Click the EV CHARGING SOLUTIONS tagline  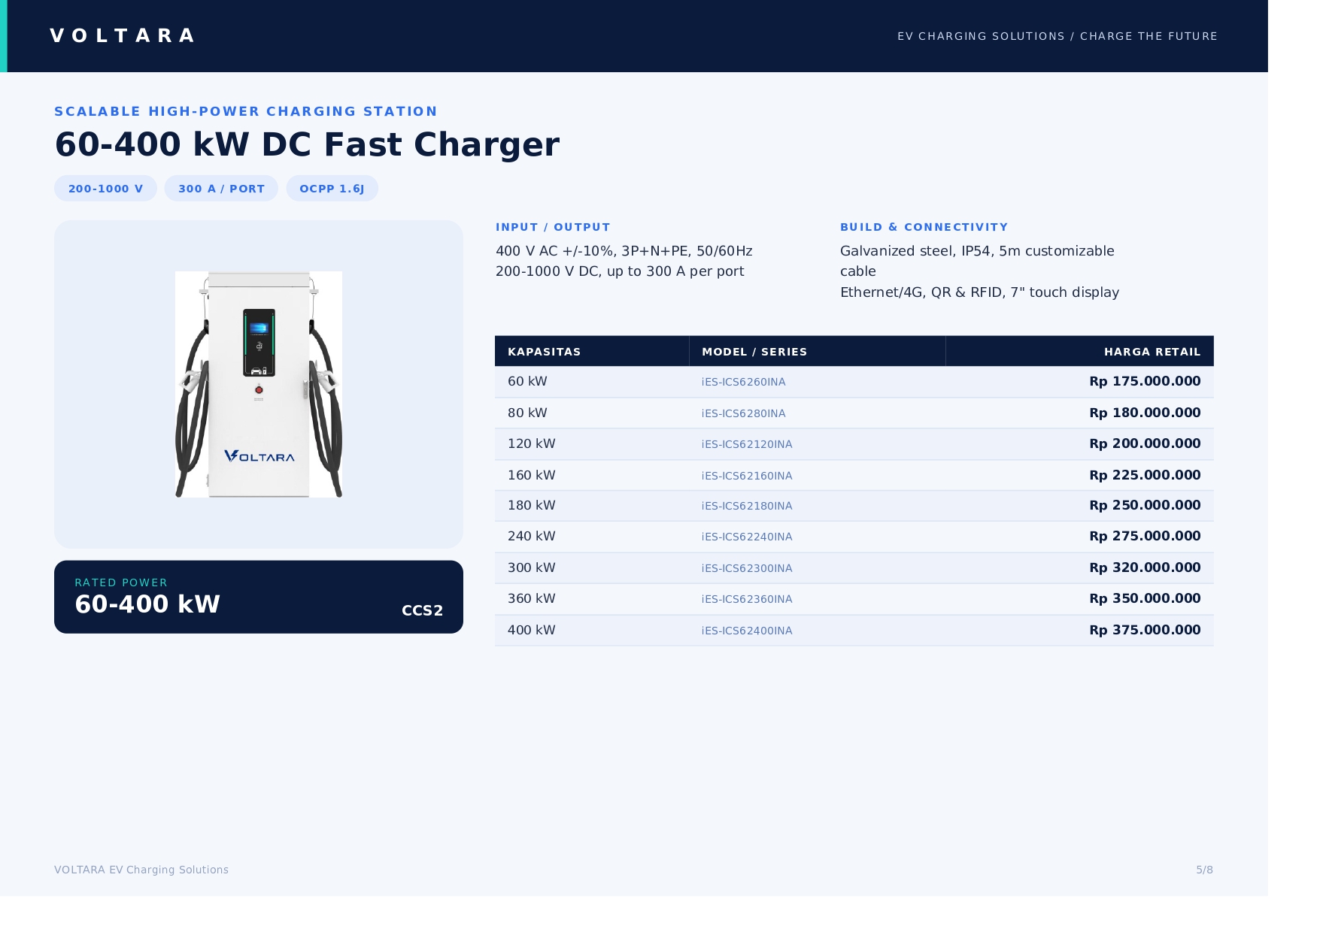[1057, 36]
